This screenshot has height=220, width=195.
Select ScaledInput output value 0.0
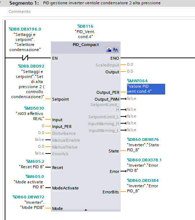tap(130, 65)
